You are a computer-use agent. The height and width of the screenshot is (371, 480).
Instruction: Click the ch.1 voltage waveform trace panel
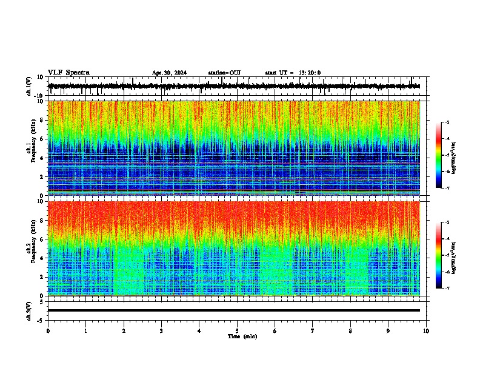pyautogui.click(x=237, y=86)
